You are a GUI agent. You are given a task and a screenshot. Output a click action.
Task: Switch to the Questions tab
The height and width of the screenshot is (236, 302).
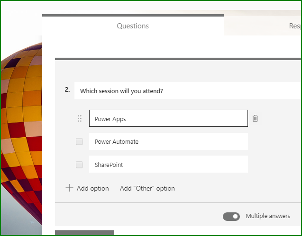pyautogui.click(x=133, y=26)
